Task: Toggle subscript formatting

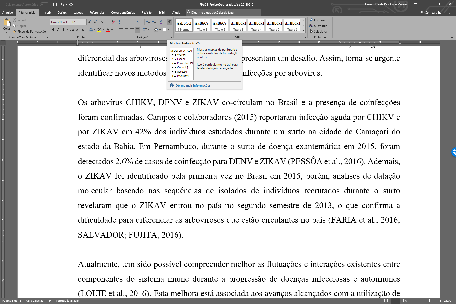Action: 78,30
